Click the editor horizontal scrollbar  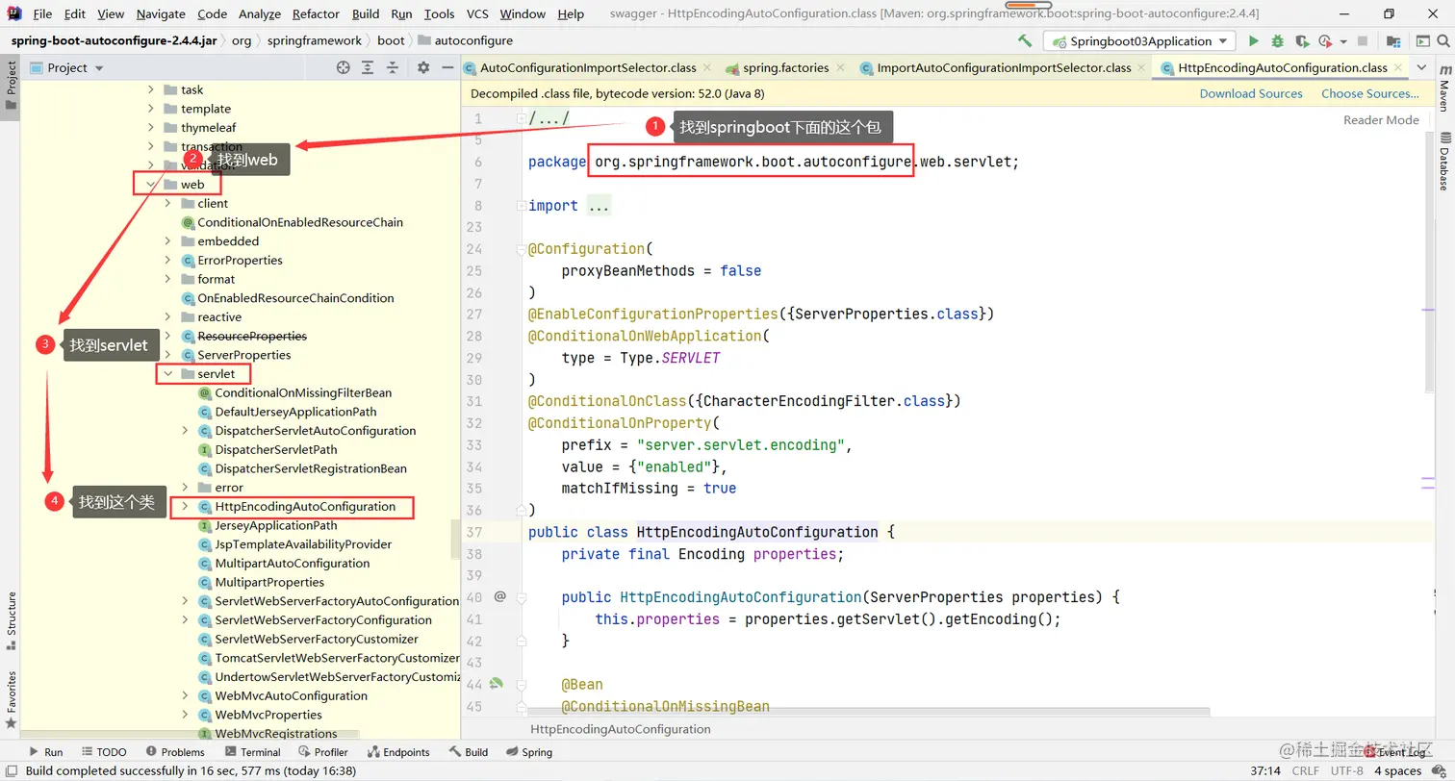(x=868, y=713)
